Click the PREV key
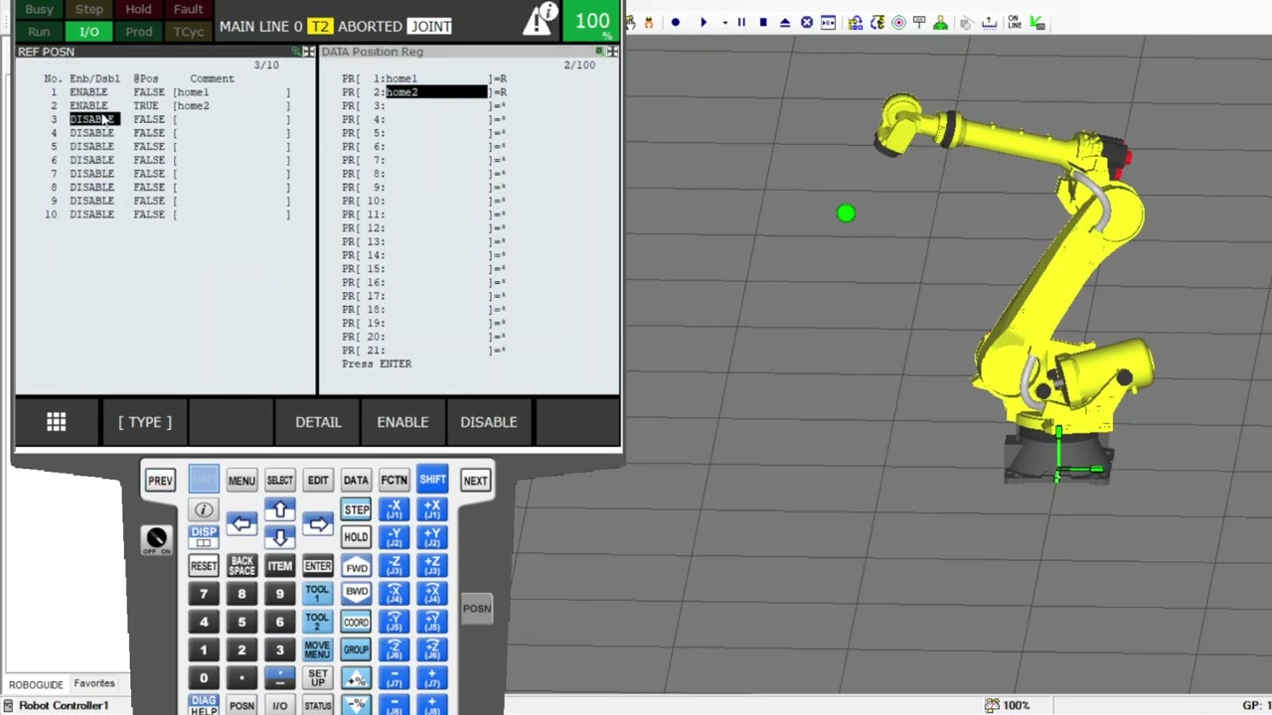Image resolution: width=1272 pixels, height=715 pixels. [160, 481]
